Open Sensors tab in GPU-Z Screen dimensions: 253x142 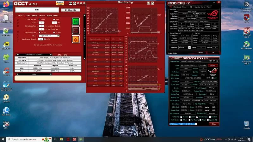(x=183, y=62)
